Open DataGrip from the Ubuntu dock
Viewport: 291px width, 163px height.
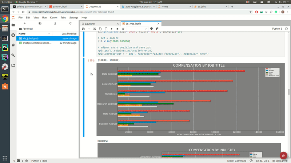(5, 57)
